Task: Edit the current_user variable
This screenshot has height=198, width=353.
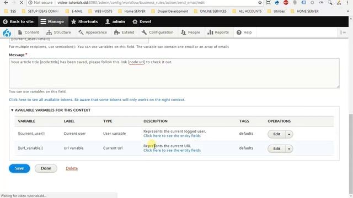Action: (x=277, y=134)
